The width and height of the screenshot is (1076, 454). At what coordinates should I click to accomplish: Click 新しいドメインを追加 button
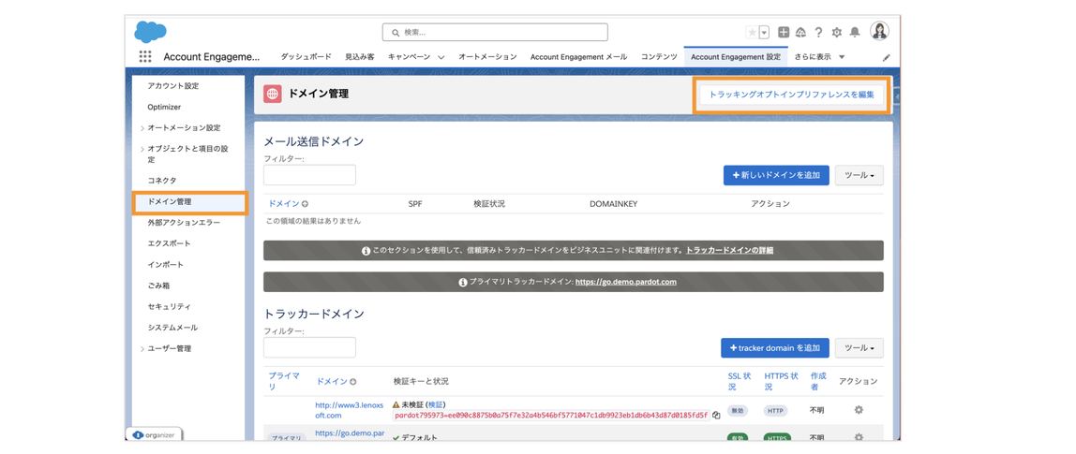pos(776,175)
